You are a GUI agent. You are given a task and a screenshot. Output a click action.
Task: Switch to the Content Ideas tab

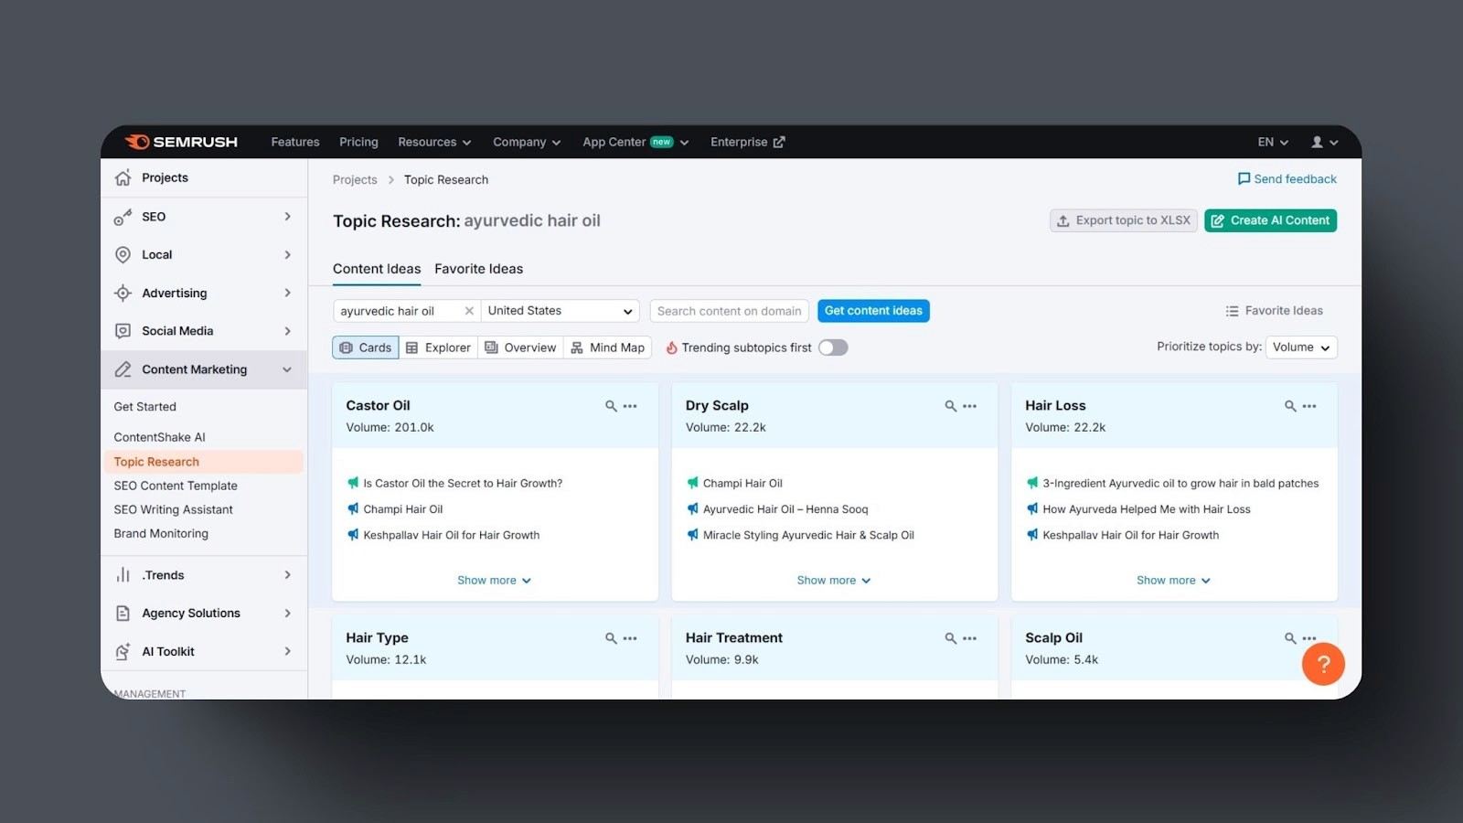[x=377, y=269]
